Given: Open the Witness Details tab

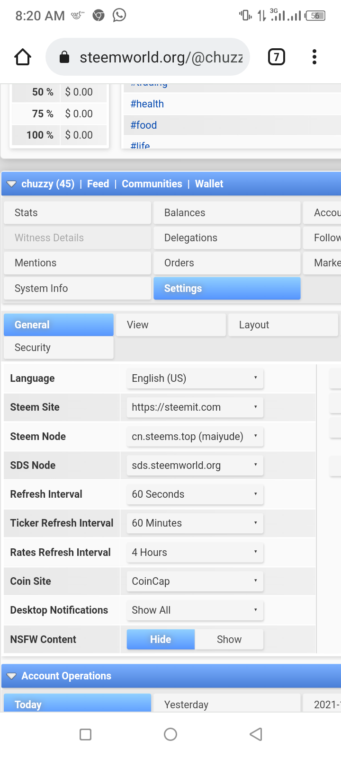Looking at the screenshot, I should [77, 238].
